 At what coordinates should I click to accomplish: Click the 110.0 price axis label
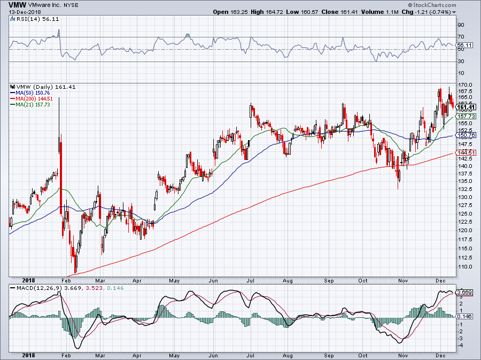click(x=465, y=267)
